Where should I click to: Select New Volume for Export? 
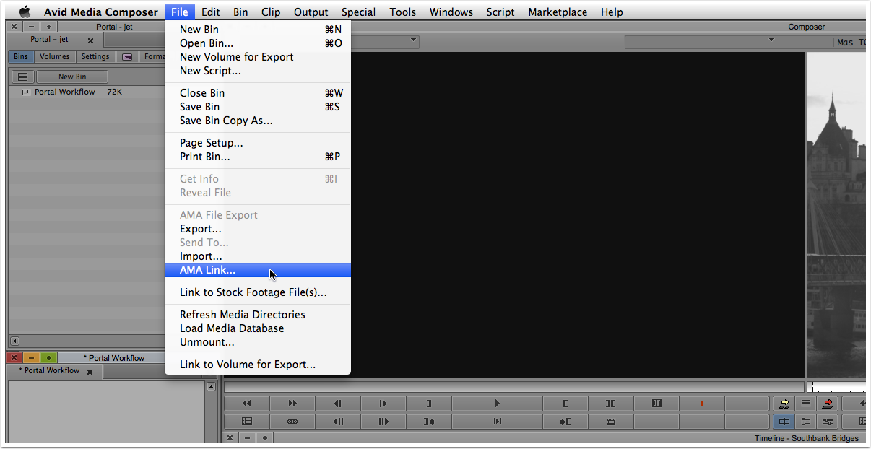point(258,57)
